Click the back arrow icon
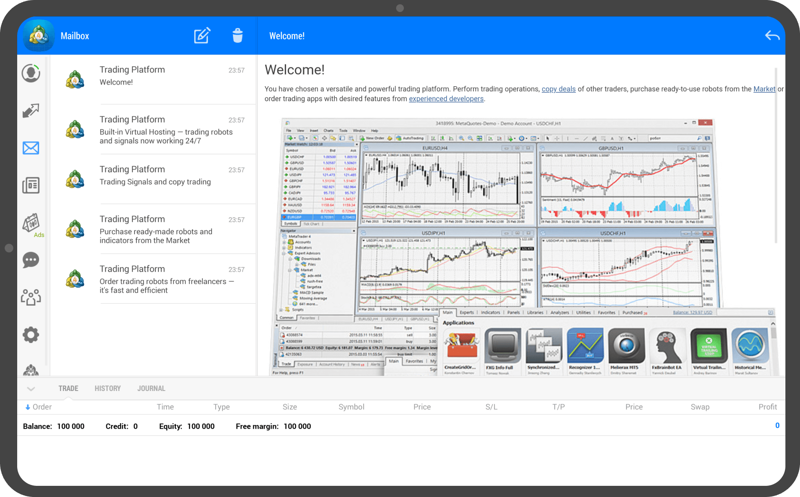 [x=772, y=36]
